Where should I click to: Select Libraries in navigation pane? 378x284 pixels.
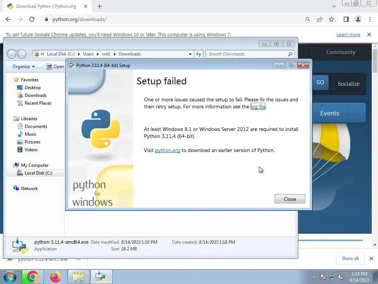click(x=29, y=119)
